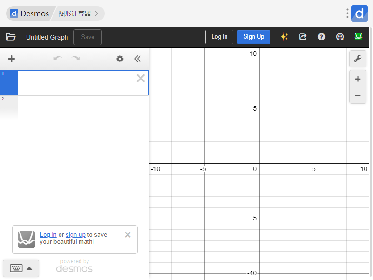Click the undo arrow
This screenshot has width=373, height=280.
[58, 59]
